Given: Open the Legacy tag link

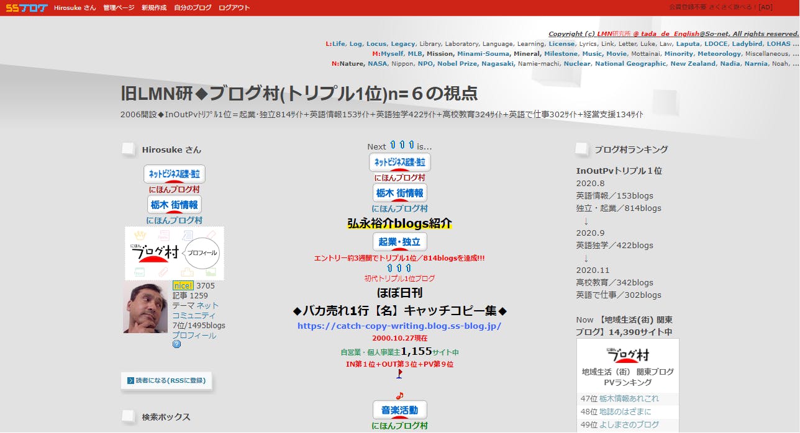Looking at the screenshot, I should (403, 44).
